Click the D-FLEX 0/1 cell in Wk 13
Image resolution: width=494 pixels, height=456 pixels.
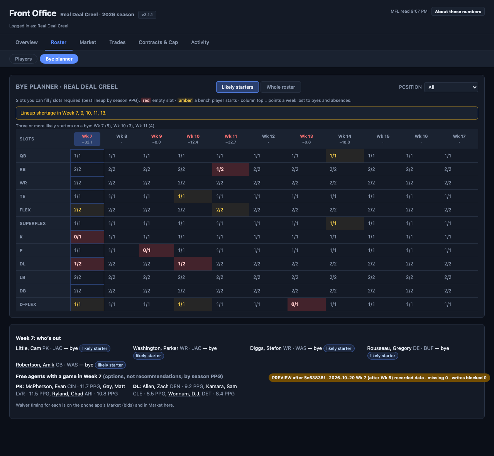[307, 304]
